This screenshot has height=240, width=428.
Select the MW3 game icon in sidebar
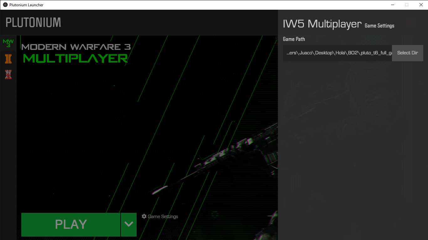(8, 43)
